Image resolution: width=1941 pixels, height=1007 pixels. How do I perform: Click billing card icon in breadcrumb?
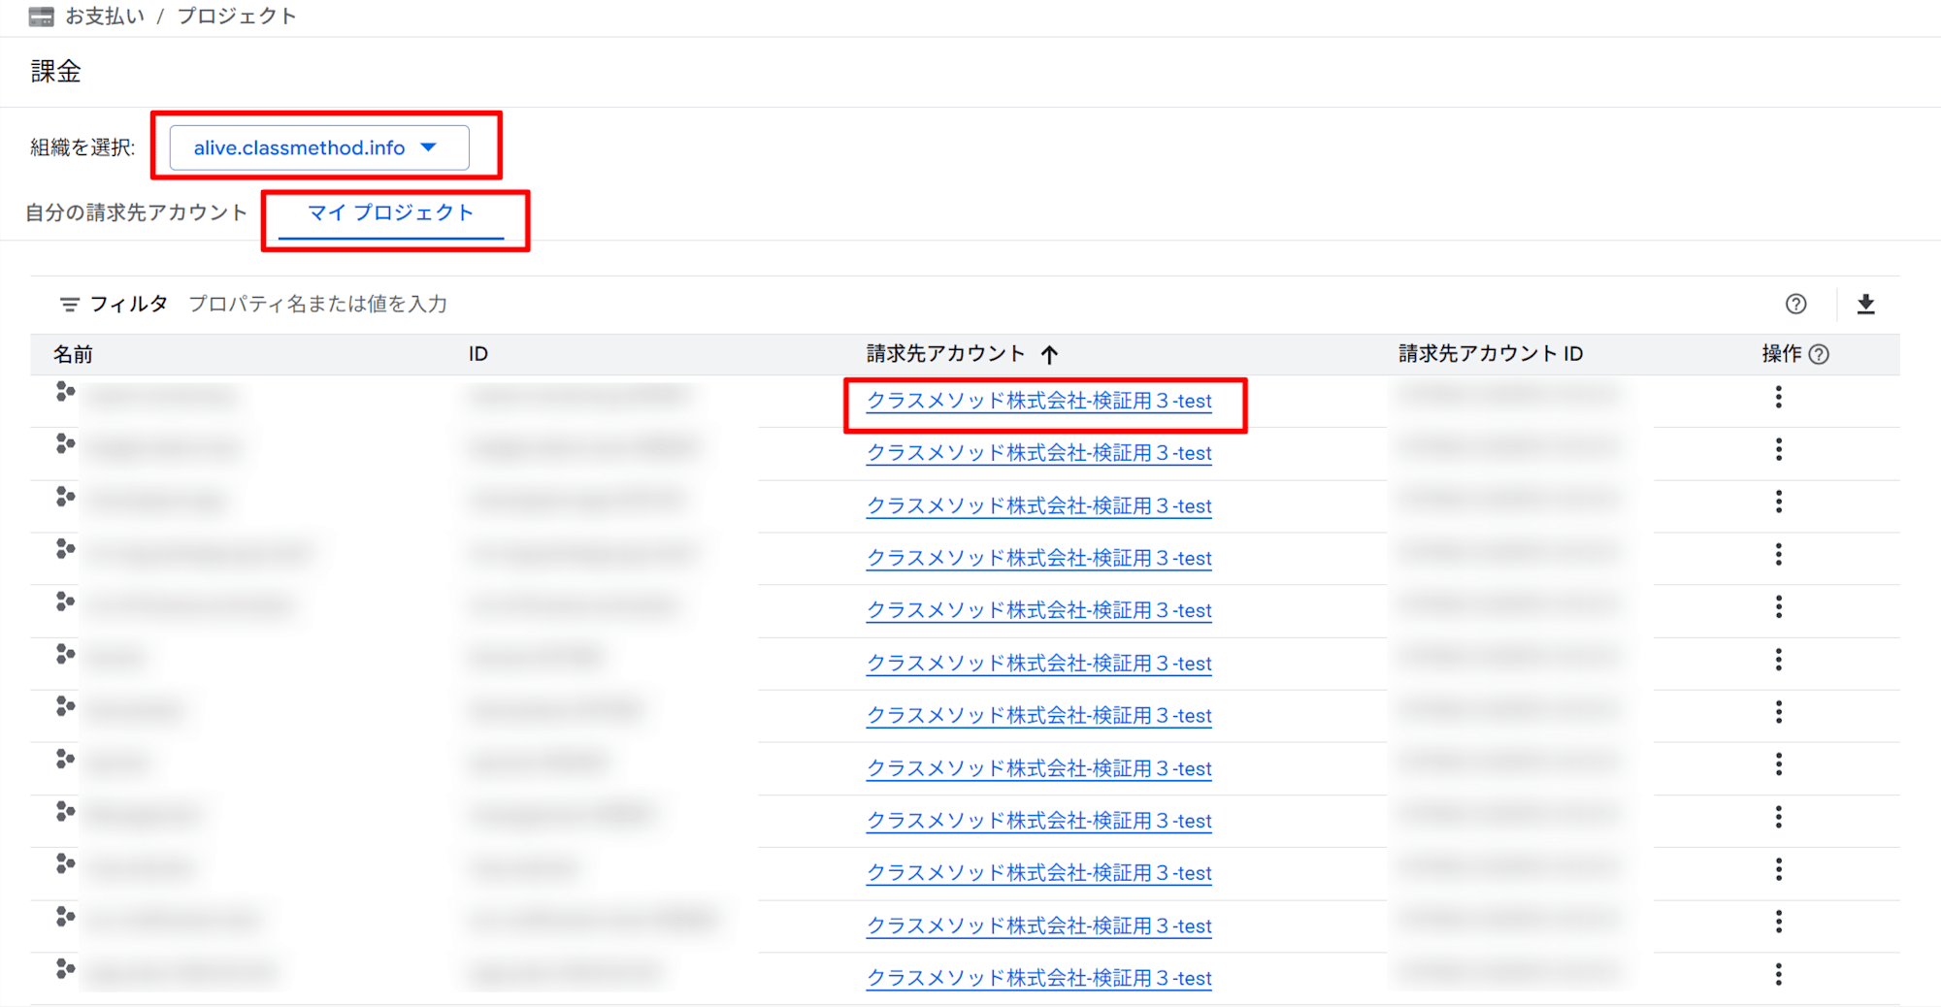pos(42,16)
